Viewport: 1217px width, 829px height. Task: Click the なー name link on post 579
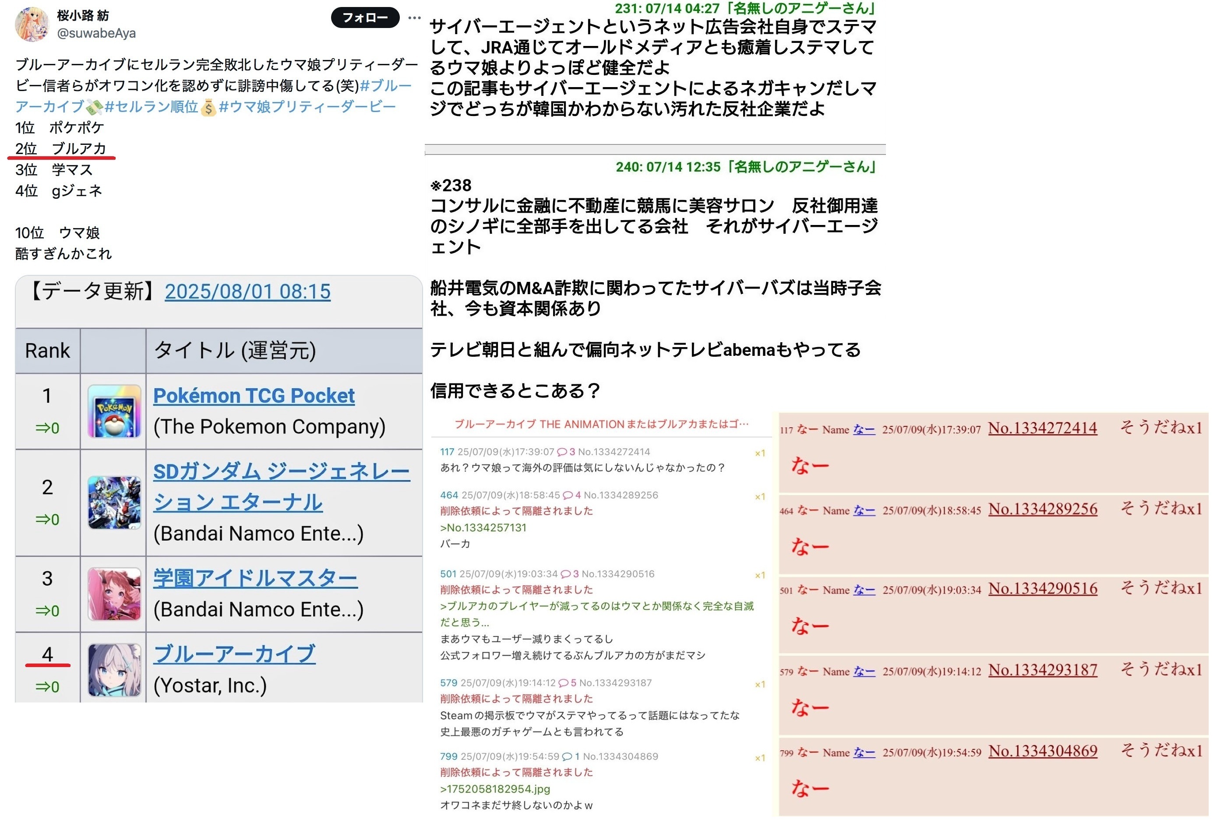pyautogui.click(x=864, y=672)
